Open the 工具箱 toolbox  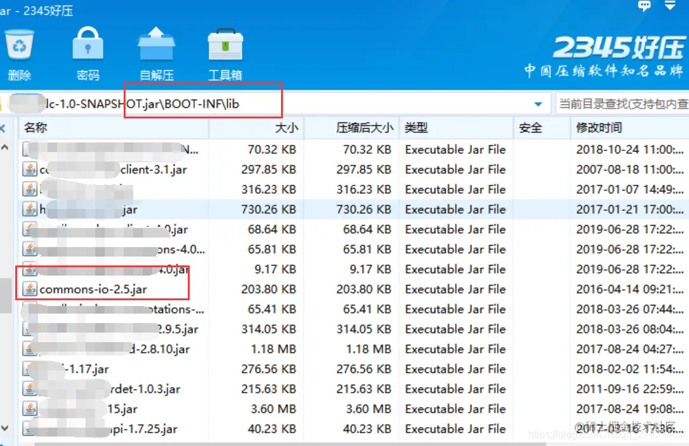pos(225,45)
